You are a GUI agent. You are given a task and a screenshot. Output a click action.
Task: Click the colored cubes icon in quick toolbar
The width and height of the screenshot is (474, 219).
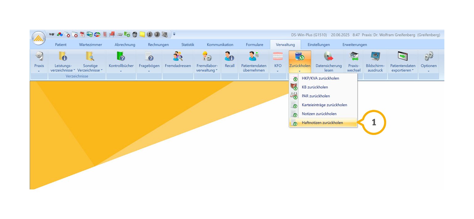point(60,34)
